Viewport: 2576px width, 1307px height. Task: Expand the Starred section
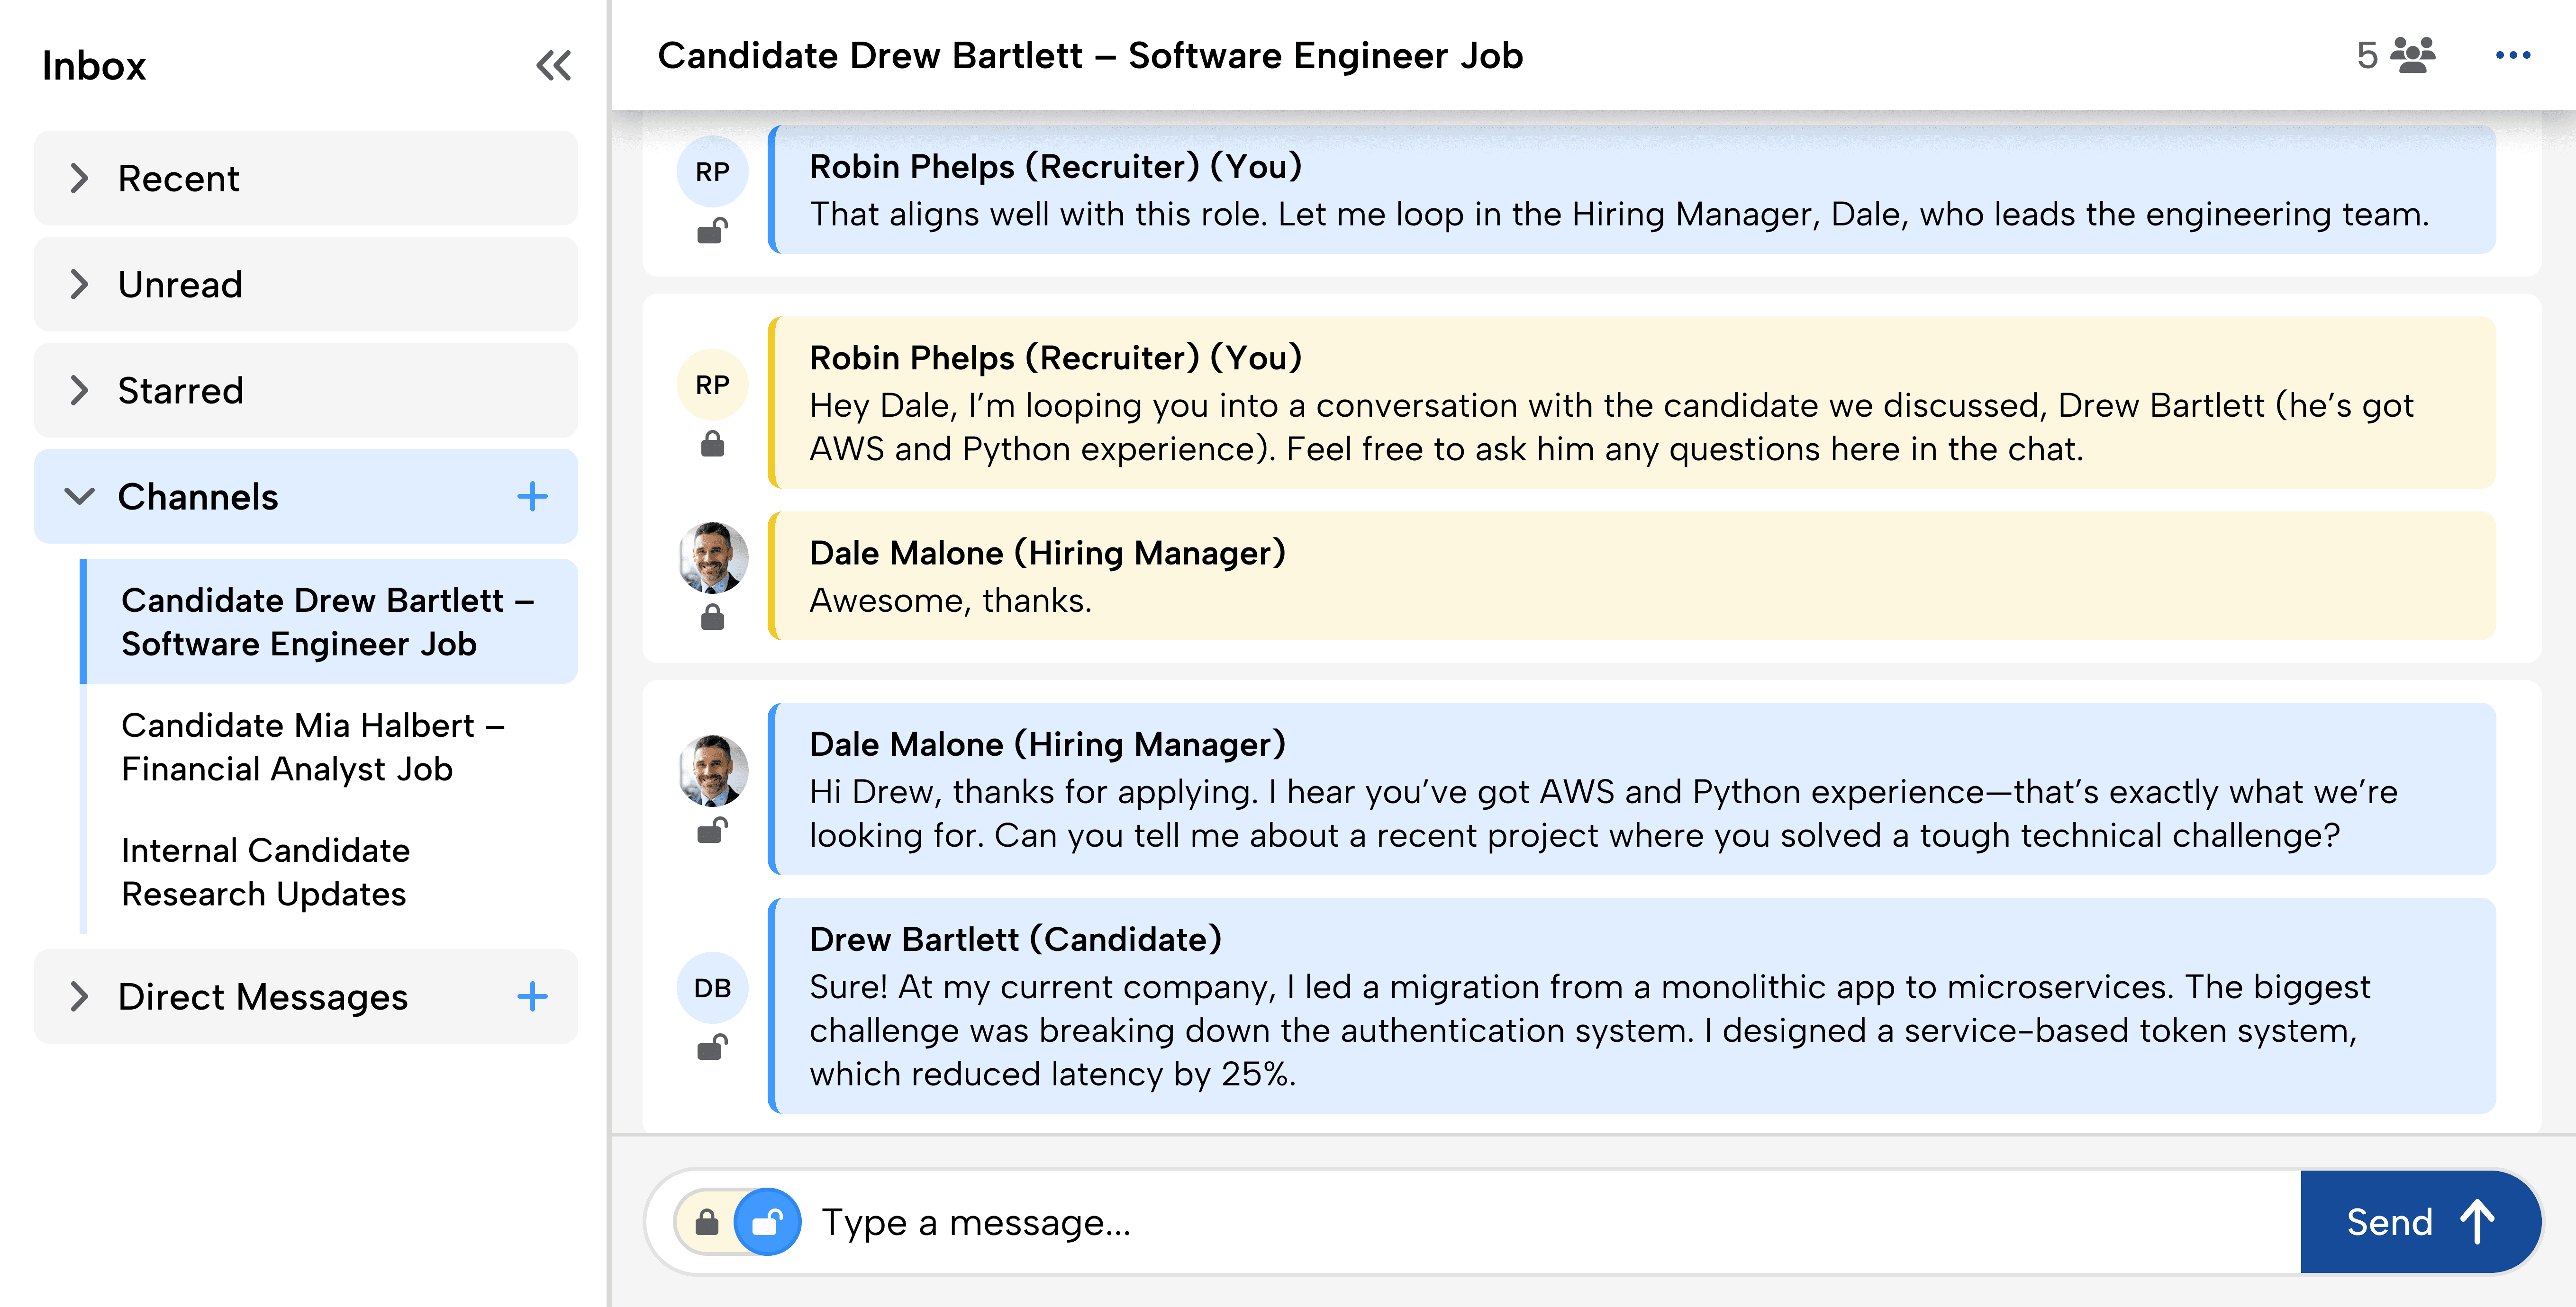pyautogui.click(x=306, y=391)
